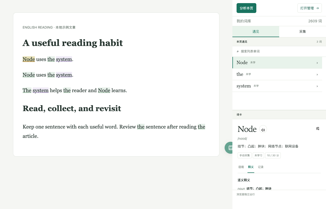Click highlighted Node in first sentence
Screen dimensions: 326x209
point(29,59)
